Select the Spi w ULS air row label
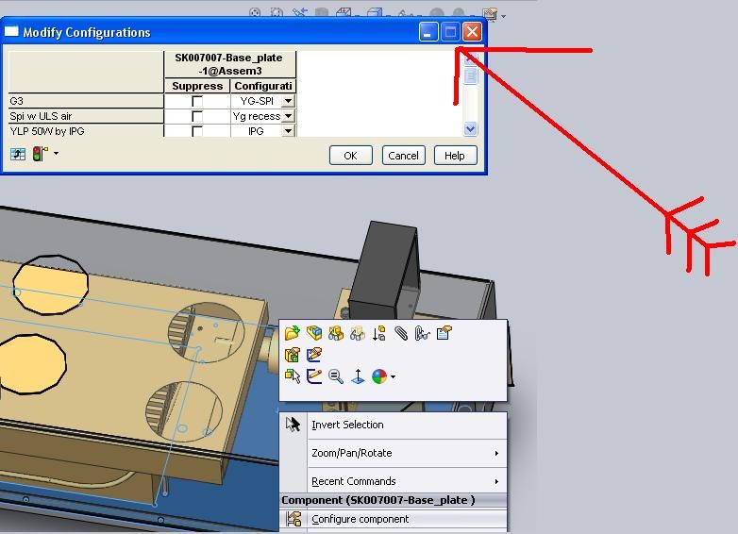This screenshot has width=738, height=534. (86, 116)
